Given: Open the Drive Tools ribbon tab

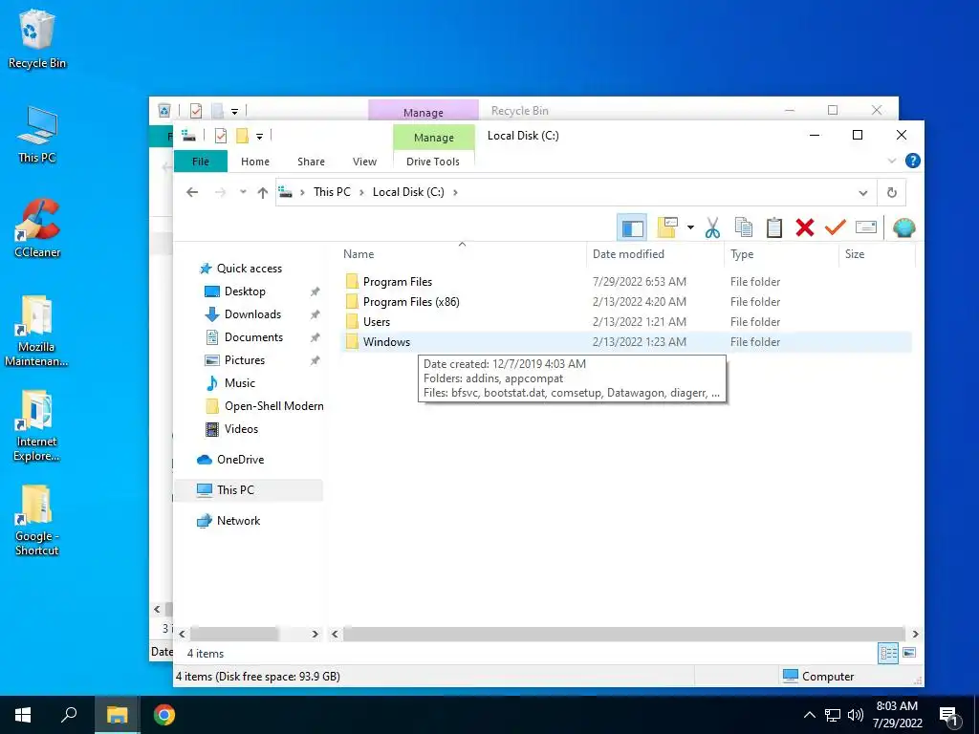Looking at the screenshot, I should click(x=433, y=161).
